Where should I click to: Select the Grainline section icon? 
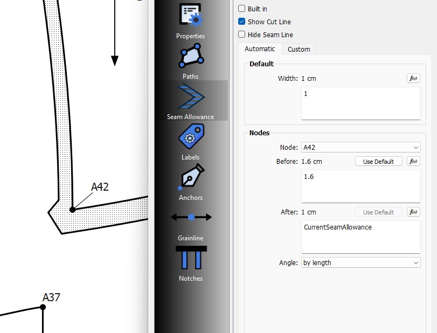[190, 218]
